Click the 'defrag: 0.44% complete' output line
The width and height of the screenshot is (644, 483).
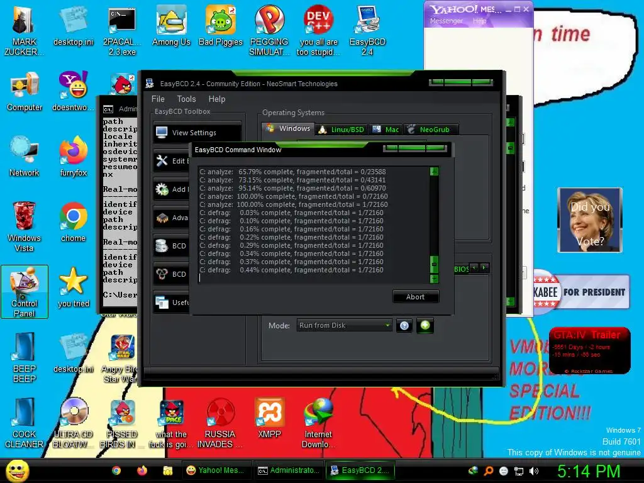(292, 270)
